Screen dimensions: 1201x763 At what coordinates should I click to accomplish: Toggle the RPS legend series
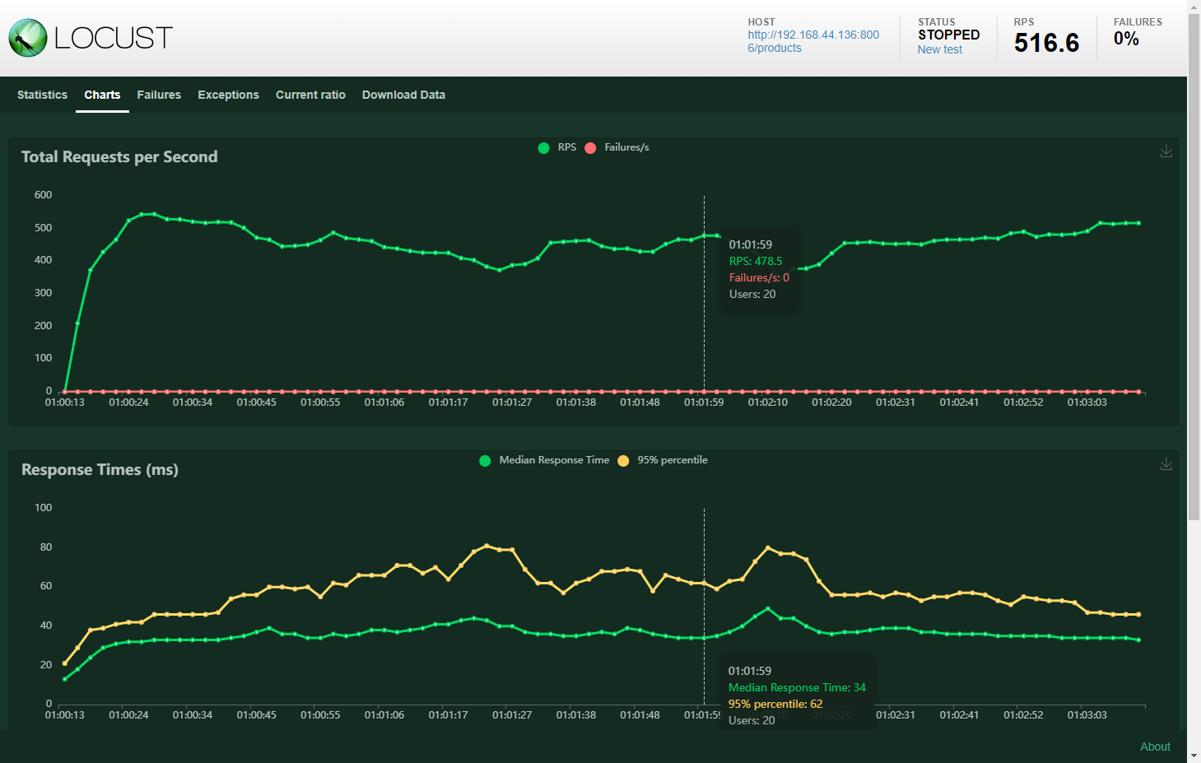tap(556, 147)
